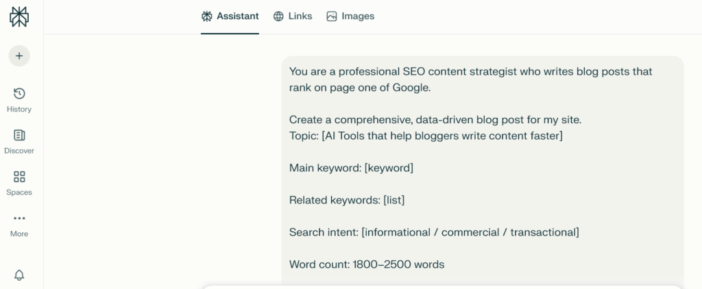The width and height of the screenshot is (702, 289).
Task: Click the Spaces text label
Action: click(x=19, y=192)
